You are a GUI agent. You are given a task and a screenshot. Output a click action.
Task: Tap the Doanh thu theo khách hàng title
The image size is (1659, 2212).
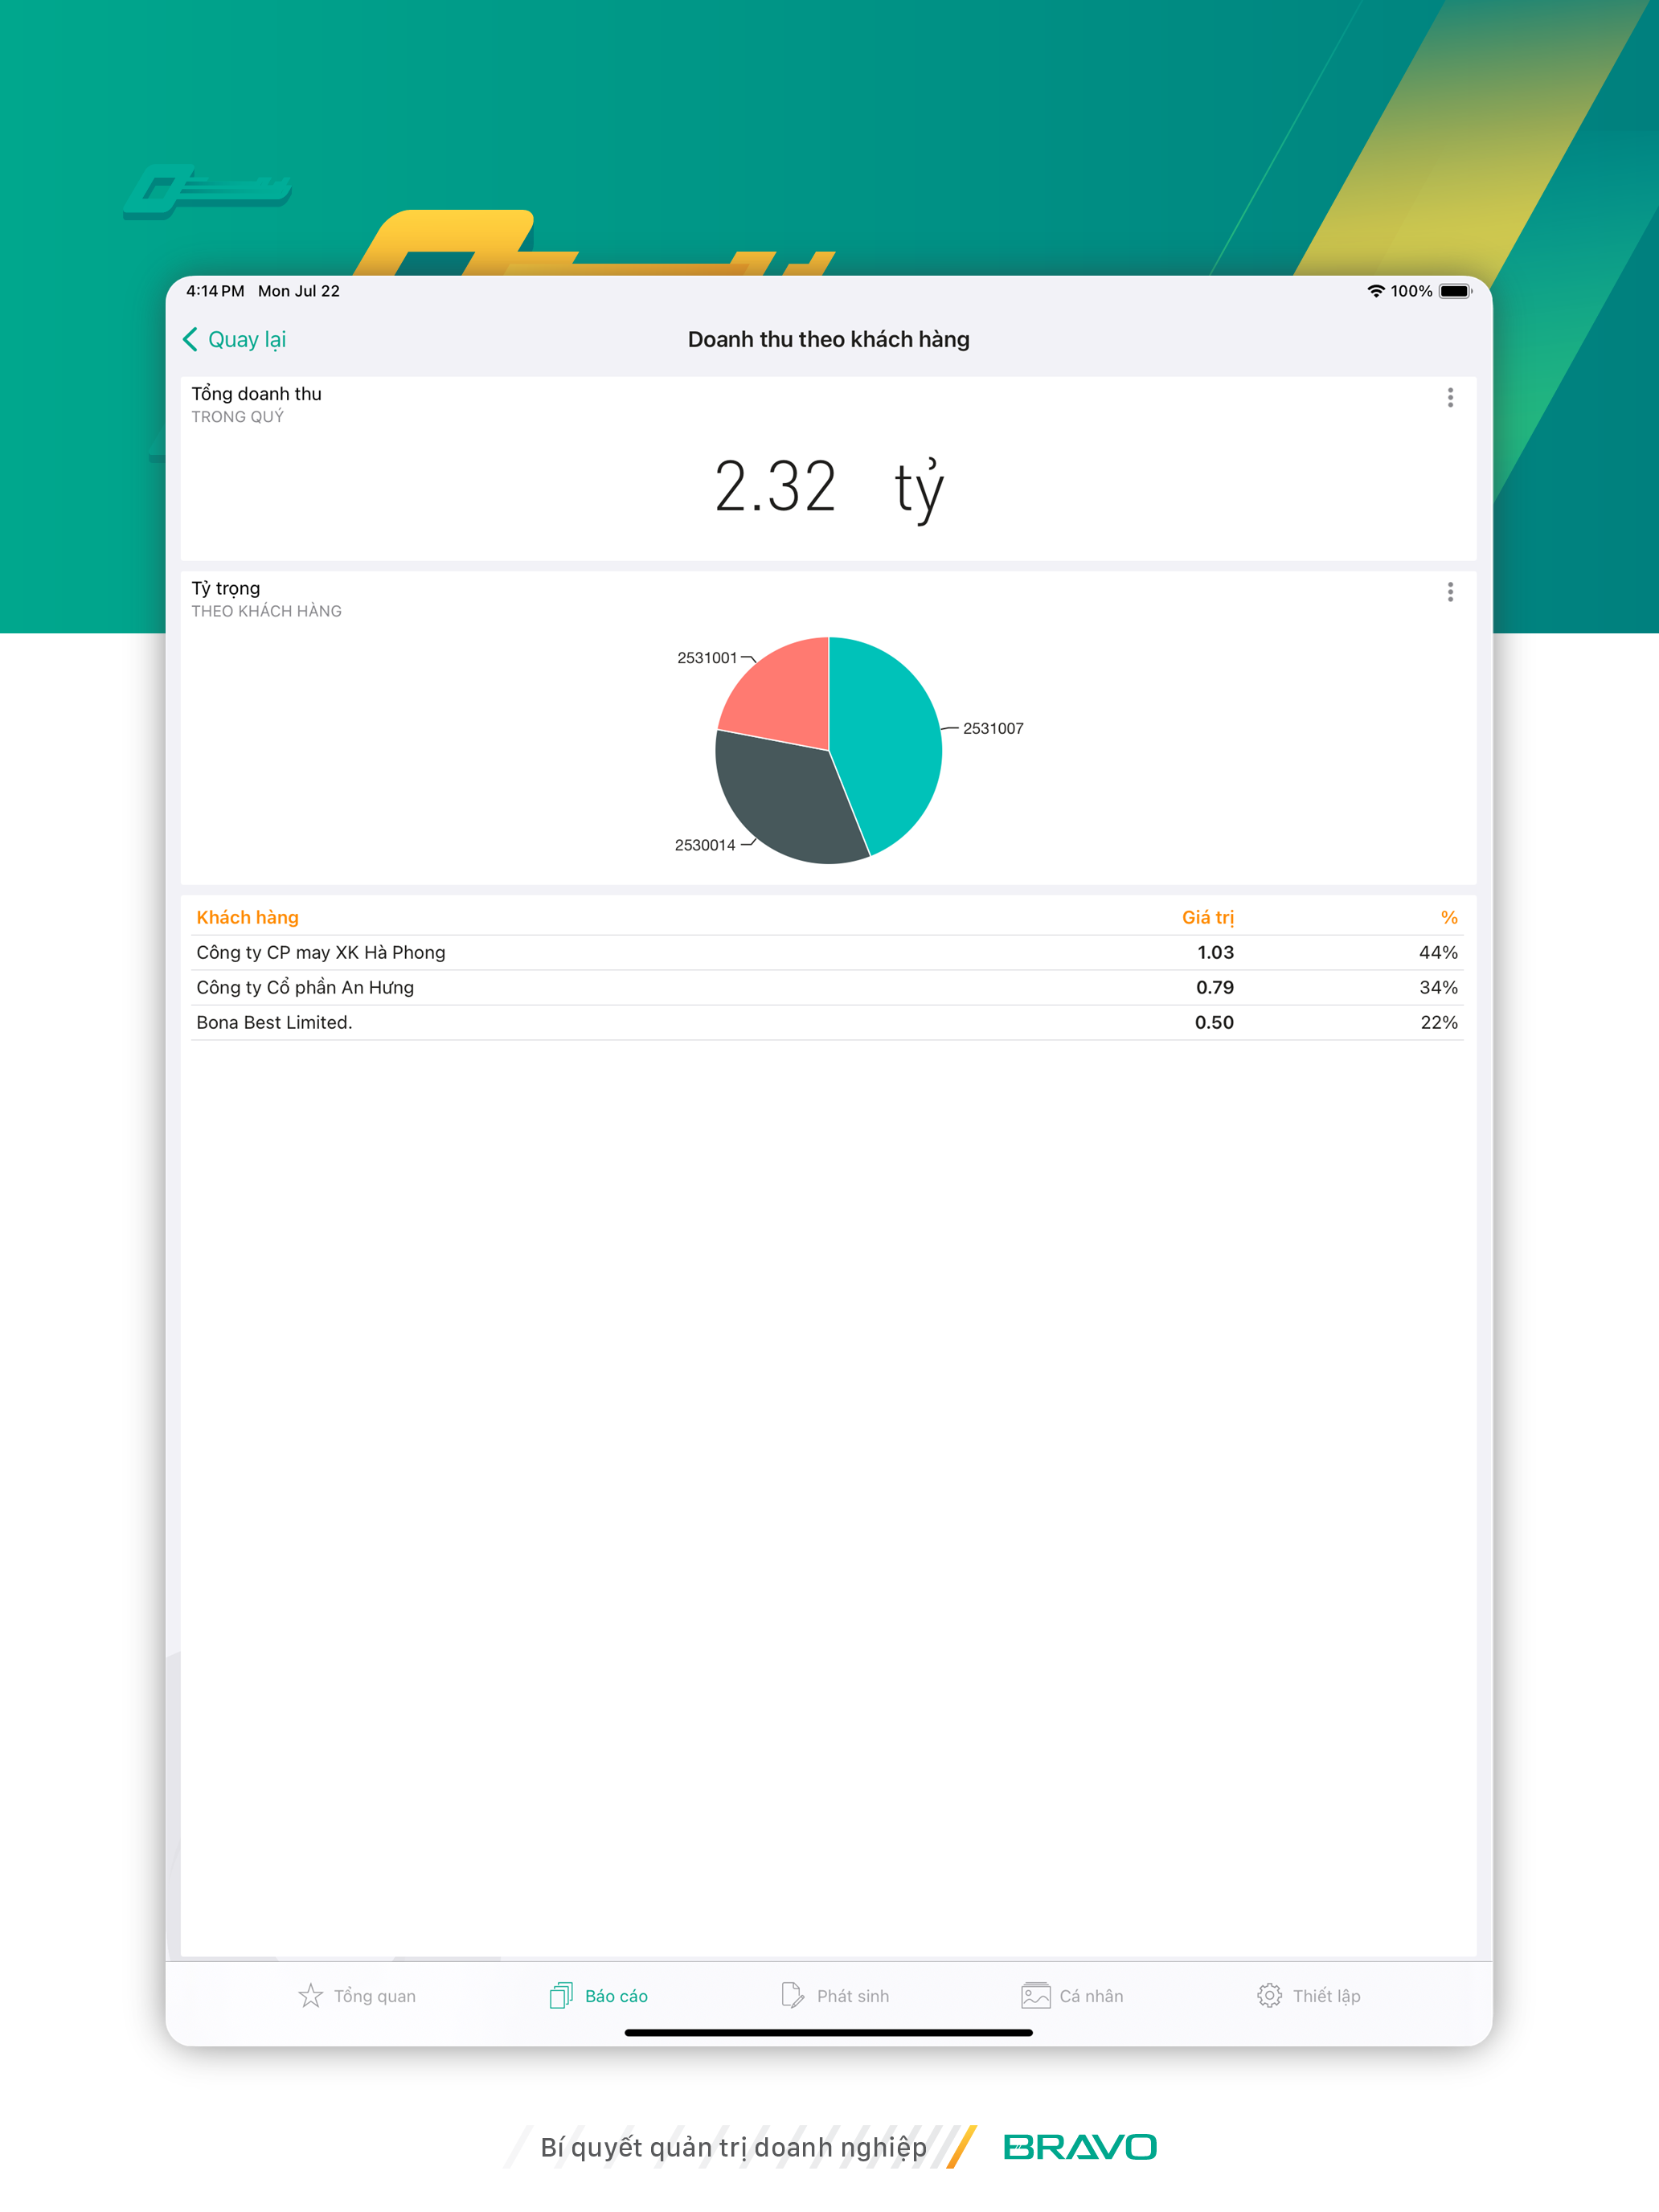tap(829, 339)
